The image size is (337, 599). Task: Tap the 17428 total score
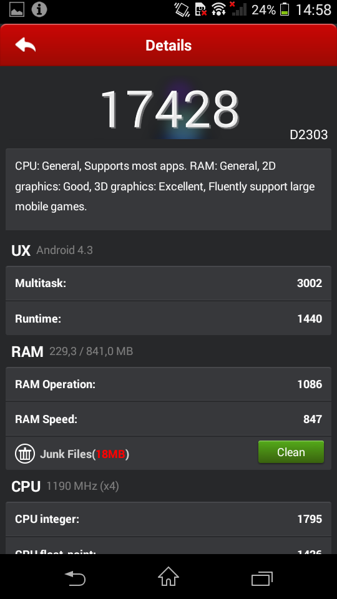click(170, 109)
